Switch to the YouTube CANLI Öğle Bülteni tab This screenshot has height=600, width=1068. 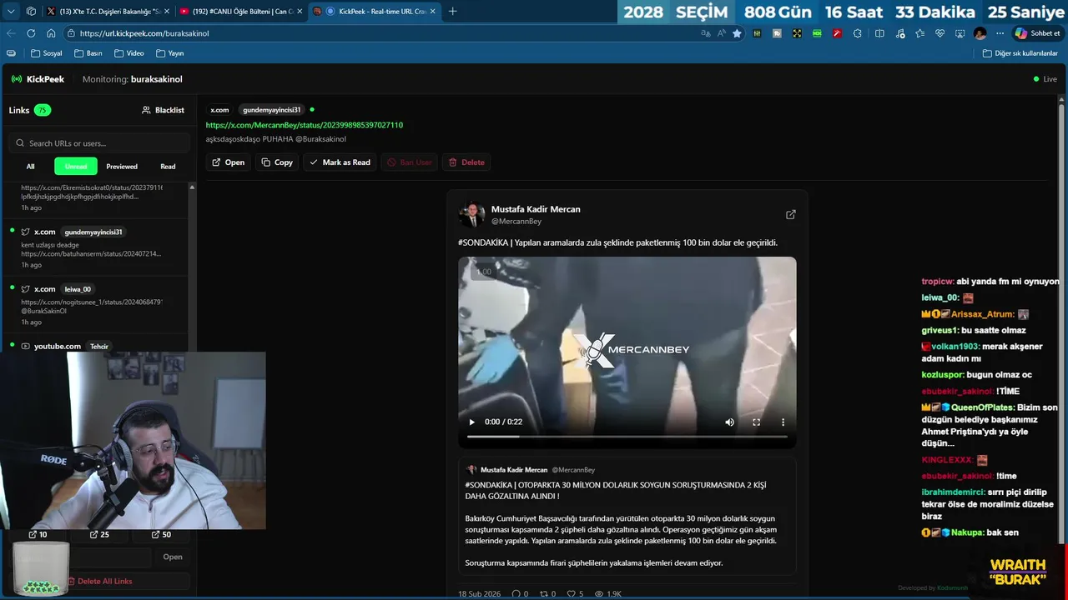(x=240, y=11)
